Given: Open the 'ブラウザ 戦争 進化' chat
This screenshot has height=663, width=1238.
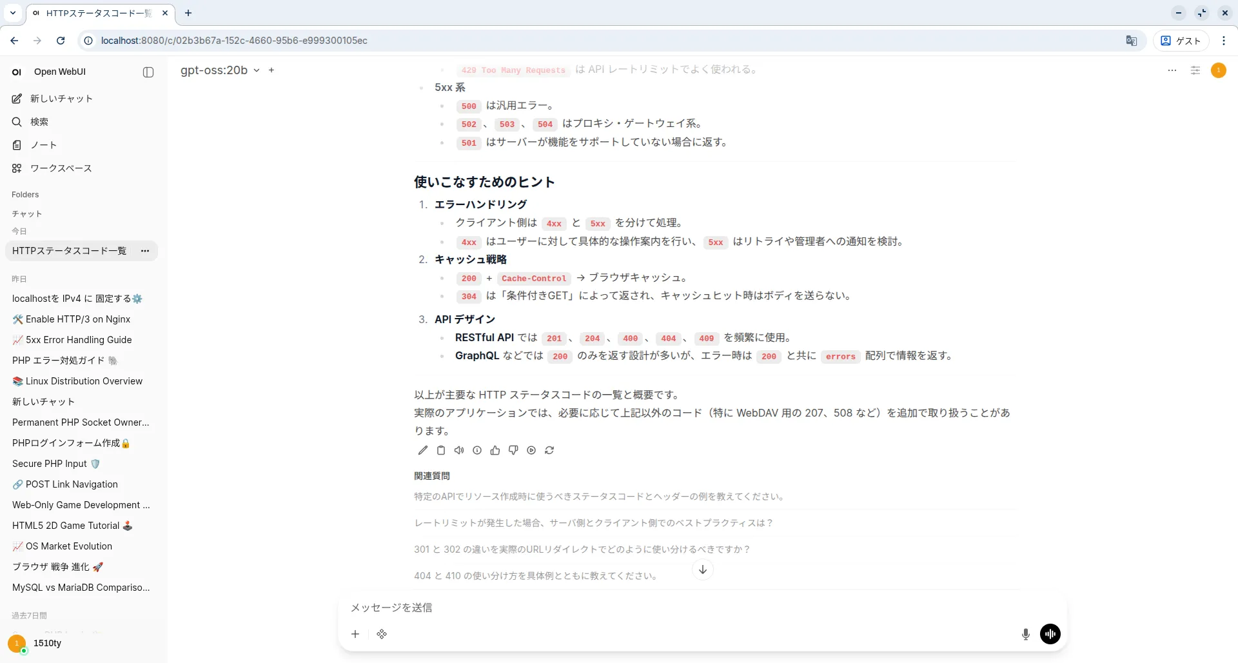Looking at the screenshot, I should [81, 567].
